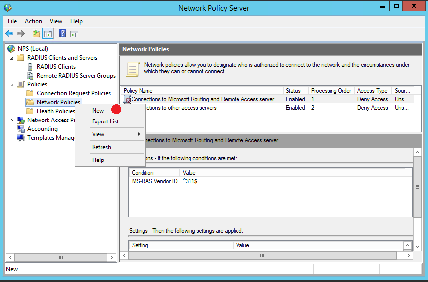This screenshot has height=282, width=428.
Task: Click the Policies scroll icon
Action: click(x=20, y=84)
